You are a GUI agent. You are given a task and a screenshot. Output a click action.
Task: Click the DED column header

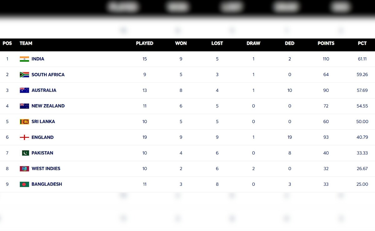click(290, 43)
